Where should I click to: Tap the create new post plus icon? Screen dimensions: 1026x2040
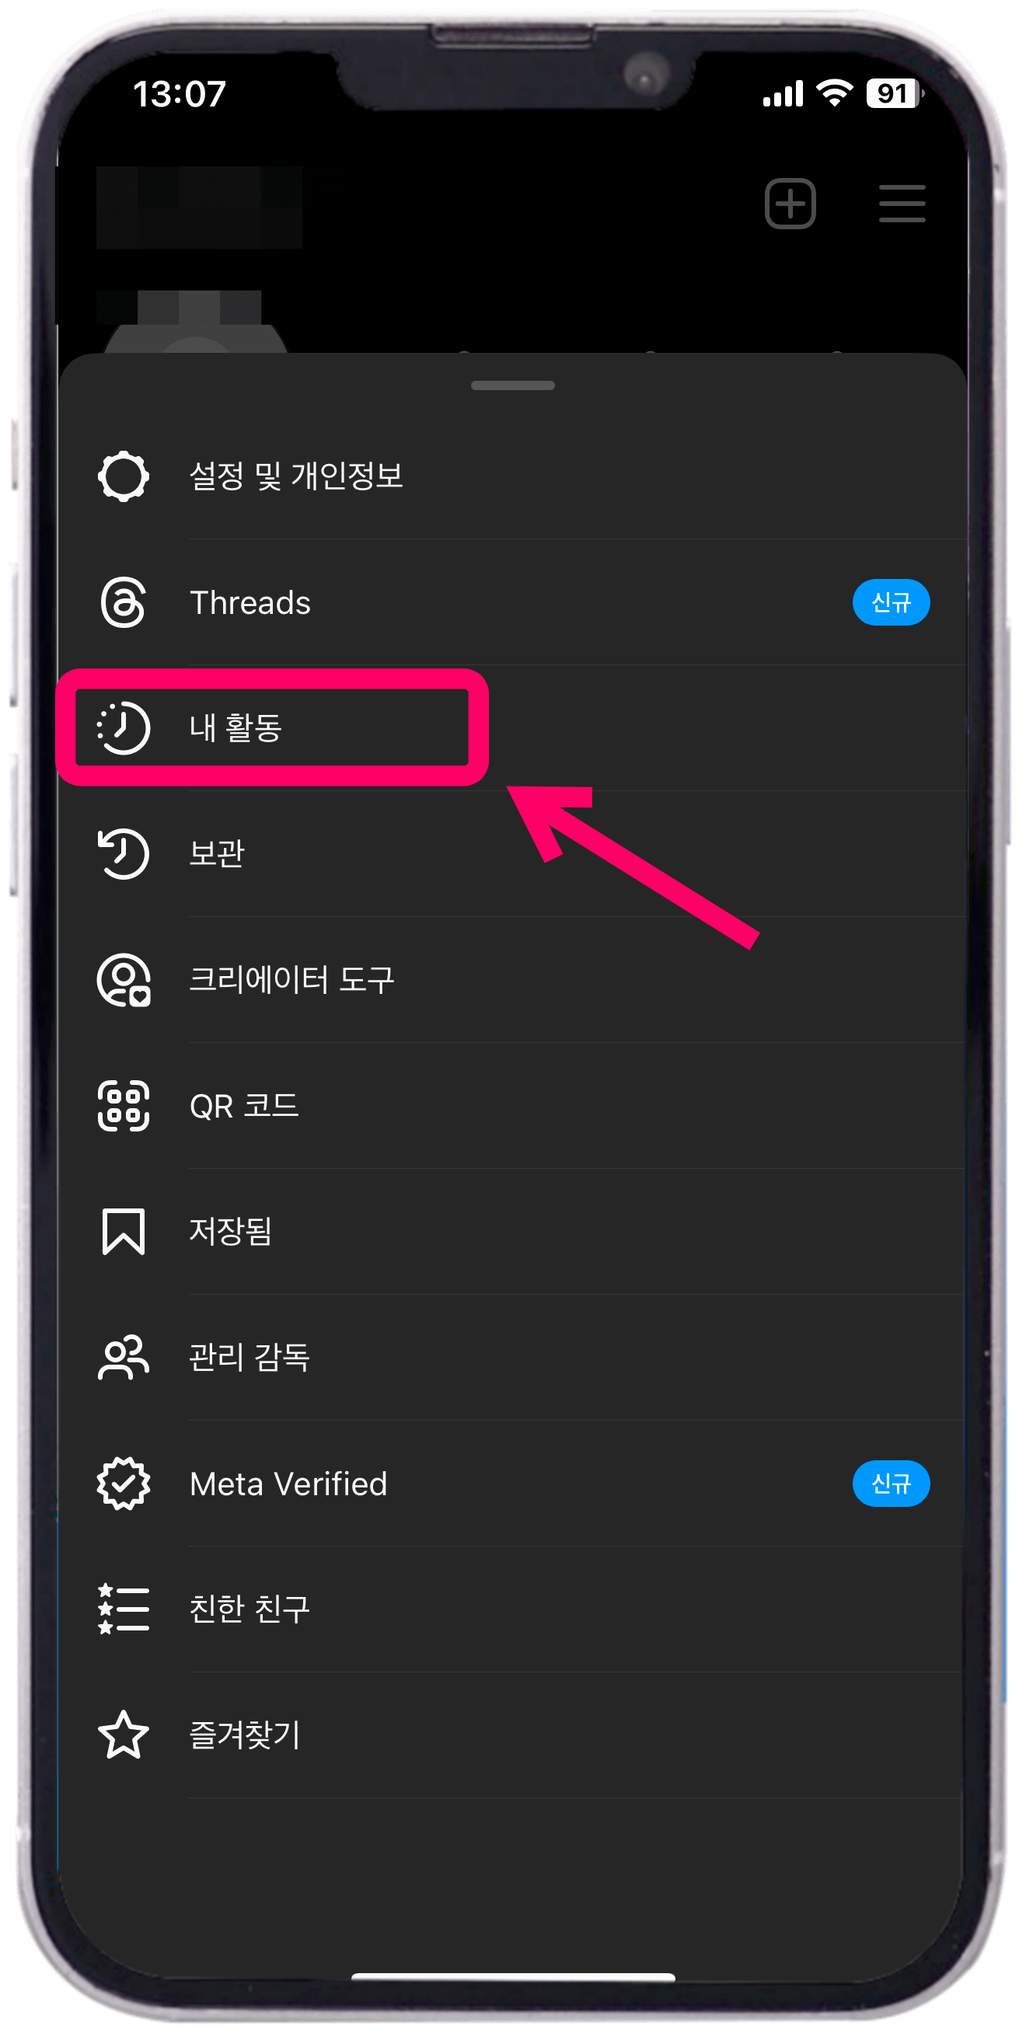click(790, 204)
